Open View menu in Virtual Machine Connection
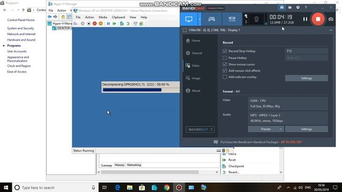The width and height of the screenshot is (342, 192). [x=133, y=17]
